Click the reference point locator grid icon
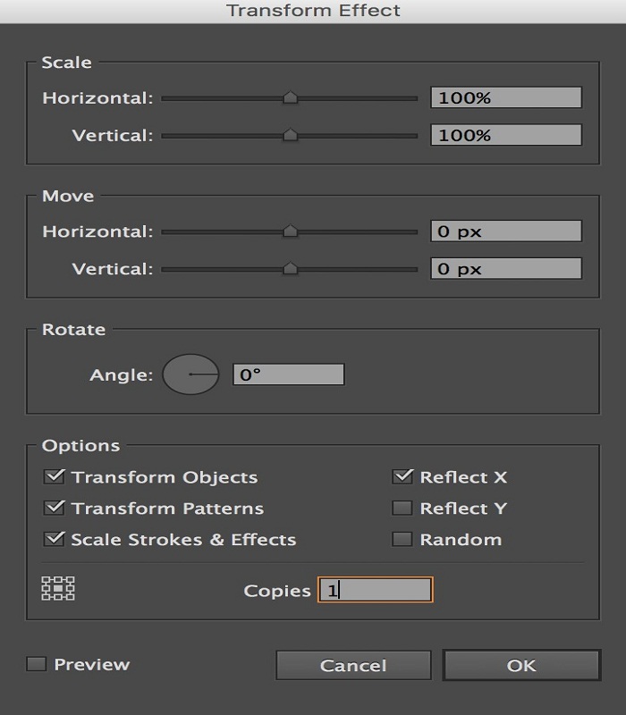Image resolution: width=626 pixels, height=715 pixels. click(58, 588)
